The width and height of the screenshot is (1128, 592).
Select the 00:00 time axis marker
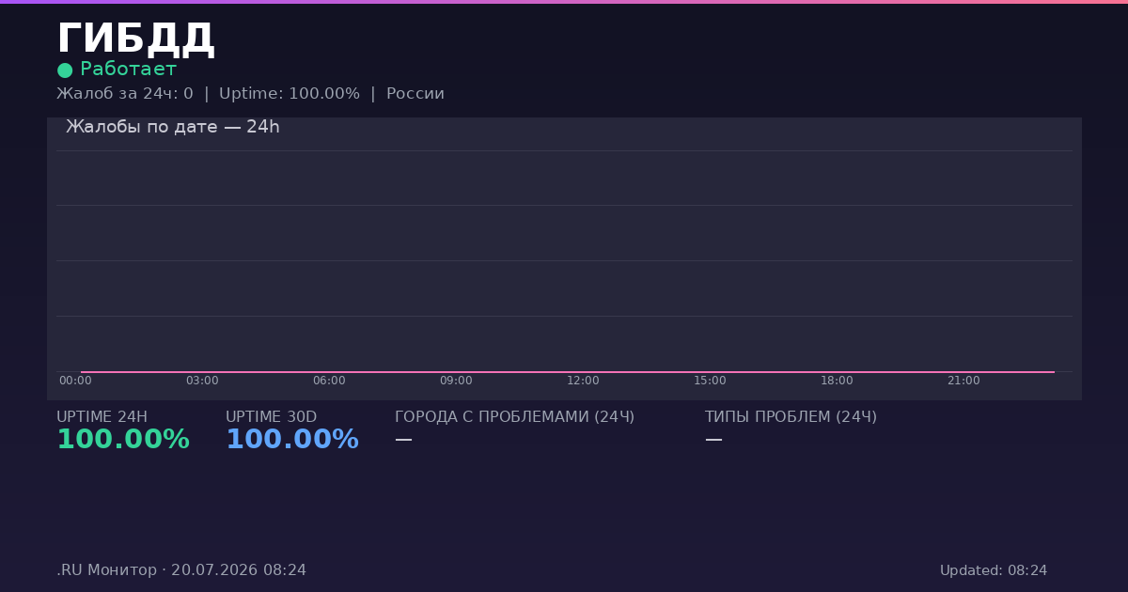tap(75, 381)
